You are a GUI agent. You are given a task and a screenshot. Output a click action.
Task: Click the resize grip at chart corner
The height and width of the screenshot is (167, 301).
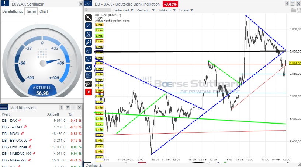click(x=299, y=165)
